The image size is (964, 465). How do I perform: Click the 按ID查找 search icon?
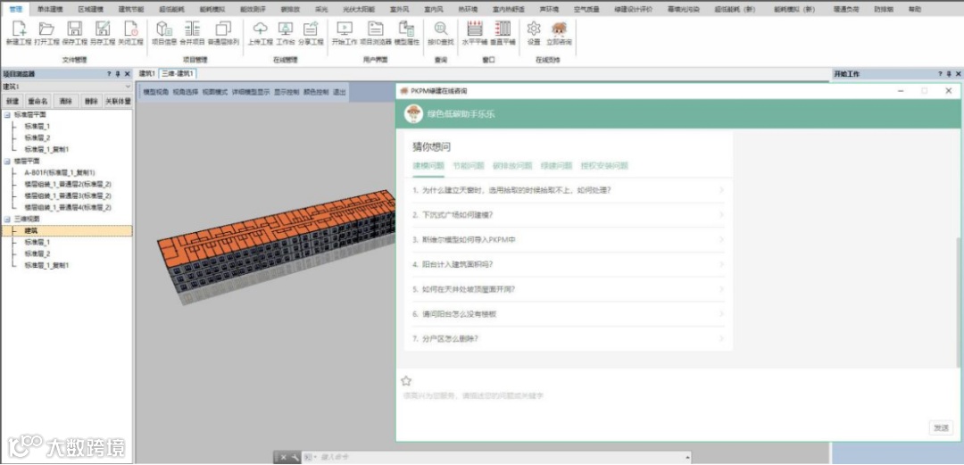coord(441,29)
